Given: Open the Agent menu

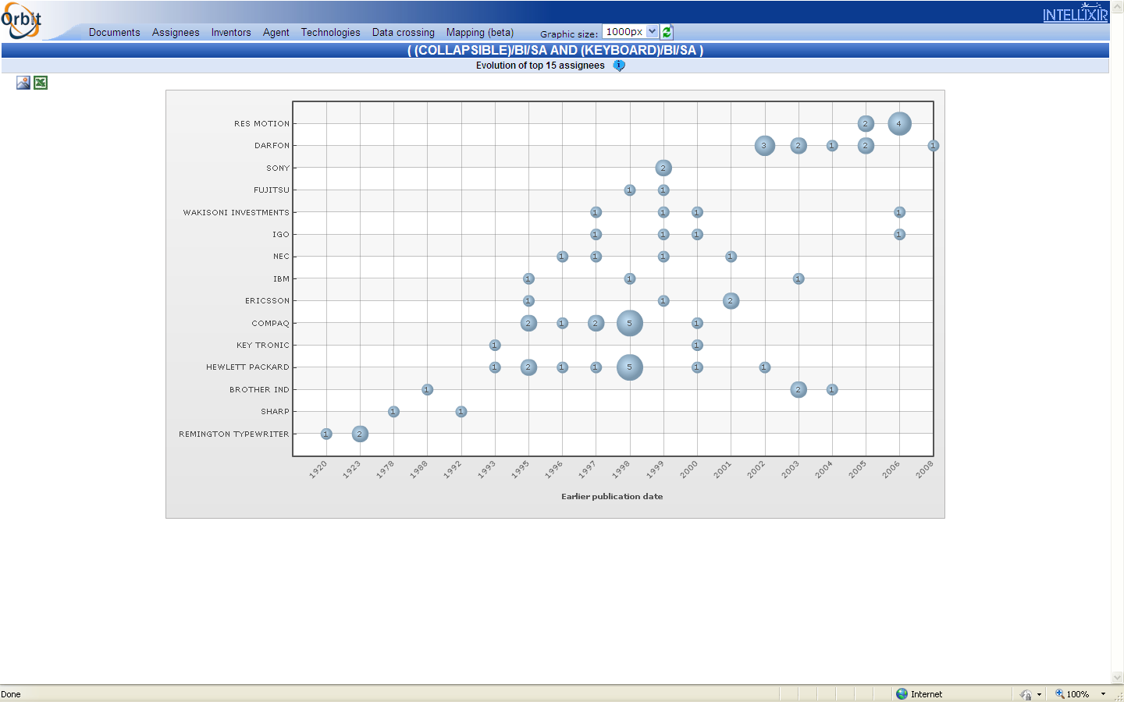Looking at the screenshot, I should point(276,33).
